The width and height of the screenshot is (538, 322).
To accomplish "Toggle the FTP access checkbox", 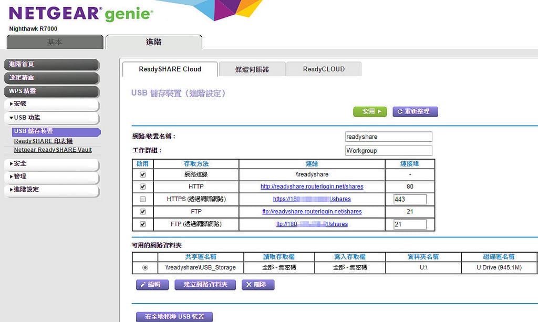I will point(143,212).
